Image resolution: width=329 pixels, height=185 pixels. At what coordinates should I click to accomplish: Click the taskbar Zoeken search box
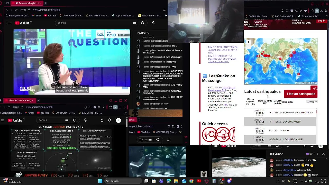coord(123,181)
